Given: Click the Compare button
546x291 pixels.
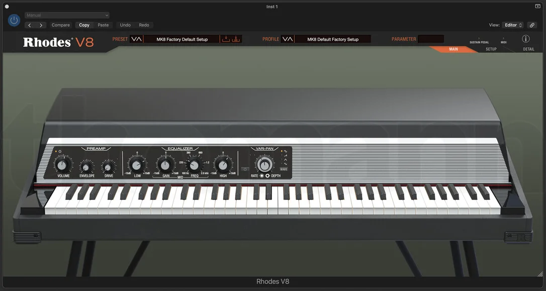Looking at the screenshot, I should click(x=61, y=25).
